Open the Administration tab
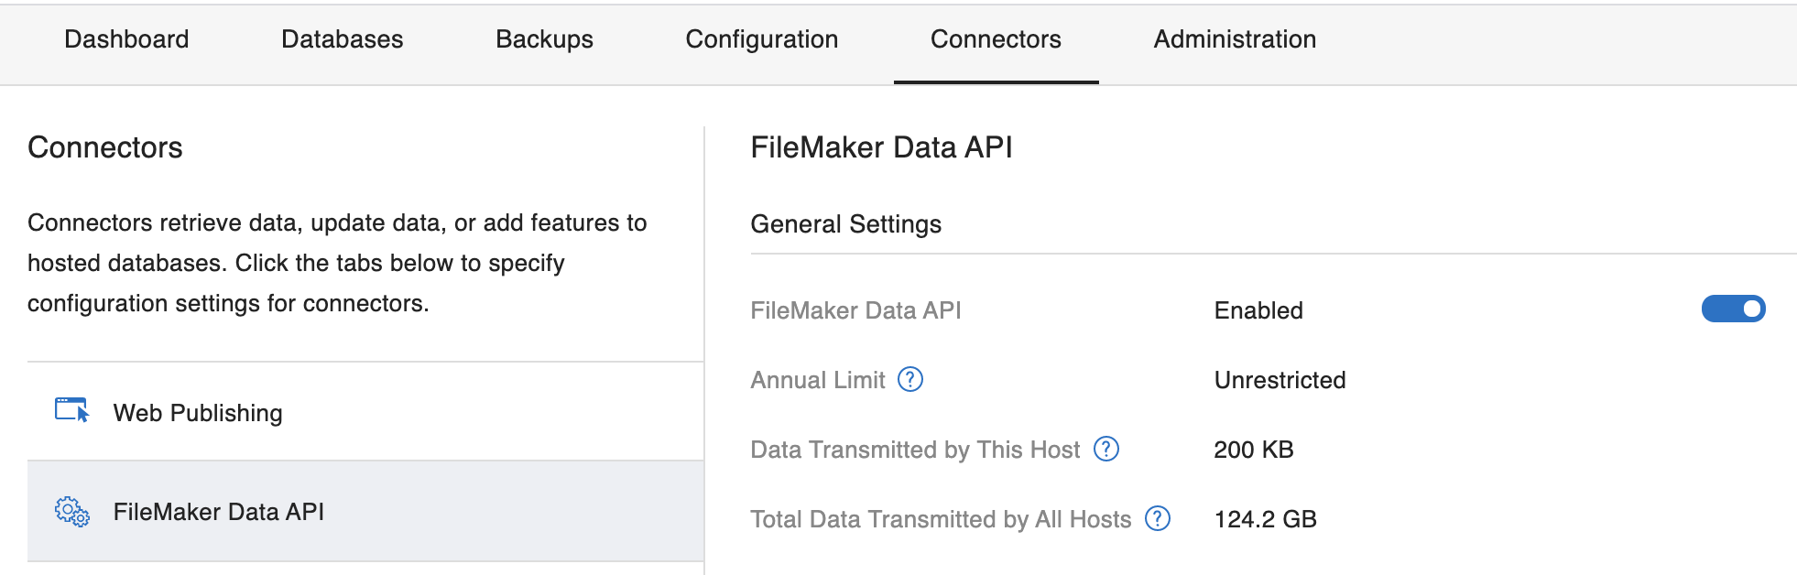1797x575 pixels. click(x=1235, y=39)
